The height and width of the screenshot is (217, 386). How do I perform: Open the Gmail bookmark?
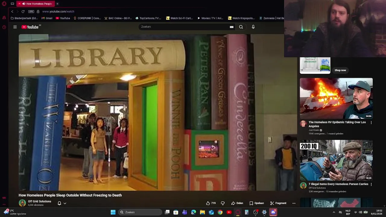coord(47,18)
